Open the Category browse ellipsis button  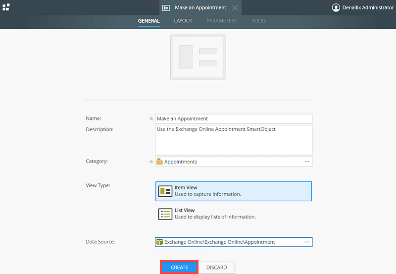click(x=307, y=162)
